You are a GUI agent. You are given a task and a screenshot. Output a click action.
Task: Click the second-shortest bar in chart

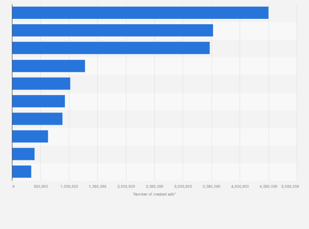(x=23, y=154)
